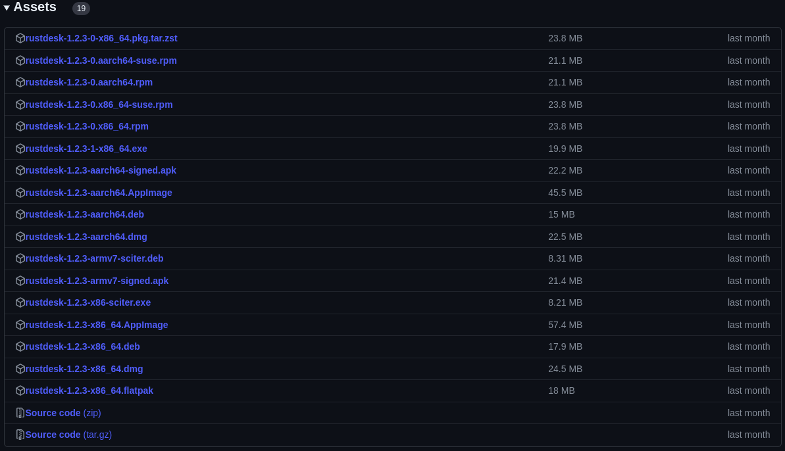Click package icon next to rustdesk-1.2.3-1-x86_64.exe

[20, 149]
